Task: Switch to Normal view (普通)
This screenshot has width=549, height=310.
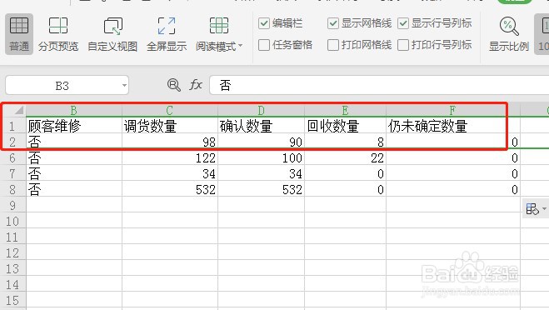Action: click(19, 34)
